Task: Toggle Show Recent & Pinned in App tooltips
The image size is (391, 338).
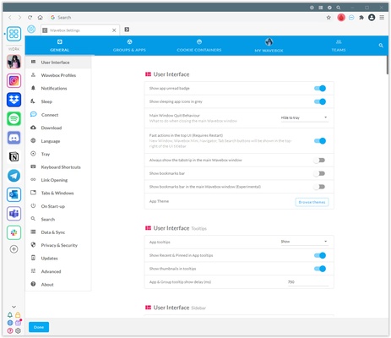Action: click(x=320, y=255)
